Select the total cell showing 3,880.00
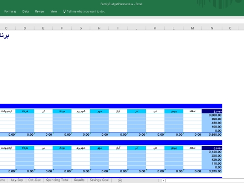The image size is (244, 183). click(212, 135)
